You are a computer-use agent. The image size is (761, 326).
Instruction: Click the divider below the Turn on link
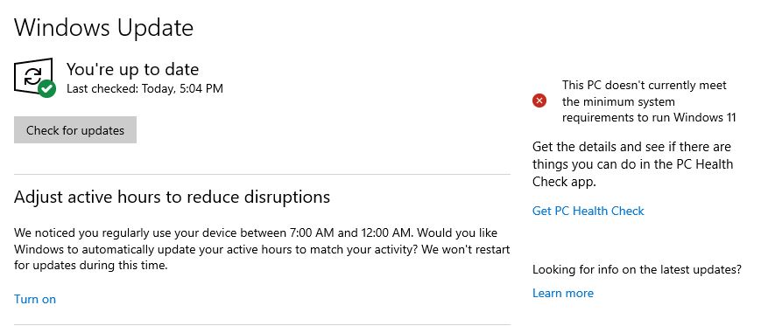coord(262,324)
